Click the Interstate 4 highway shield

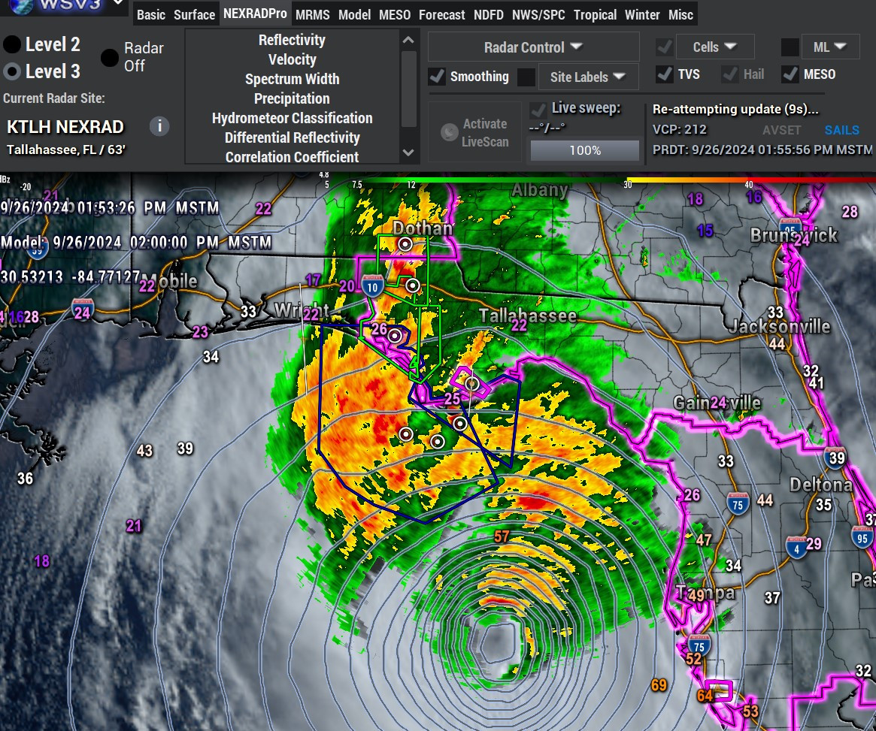coord(796,548)
